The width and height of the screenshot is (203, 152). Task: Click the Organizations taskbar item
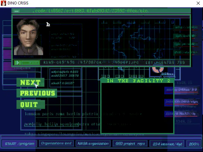[x=56, y=143]
